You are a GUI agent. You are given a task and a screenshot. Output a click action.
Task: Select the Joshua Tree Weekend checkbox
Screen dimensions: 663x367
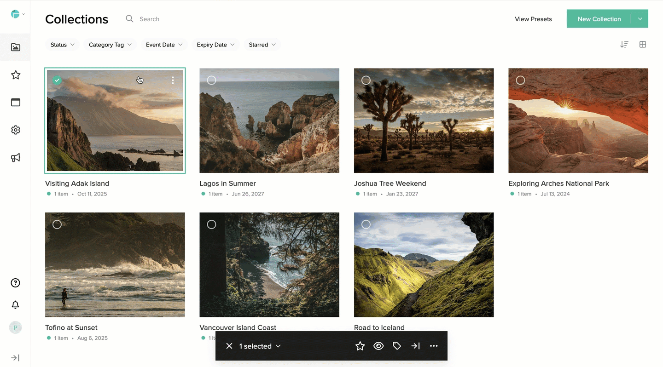click(366, 80)
